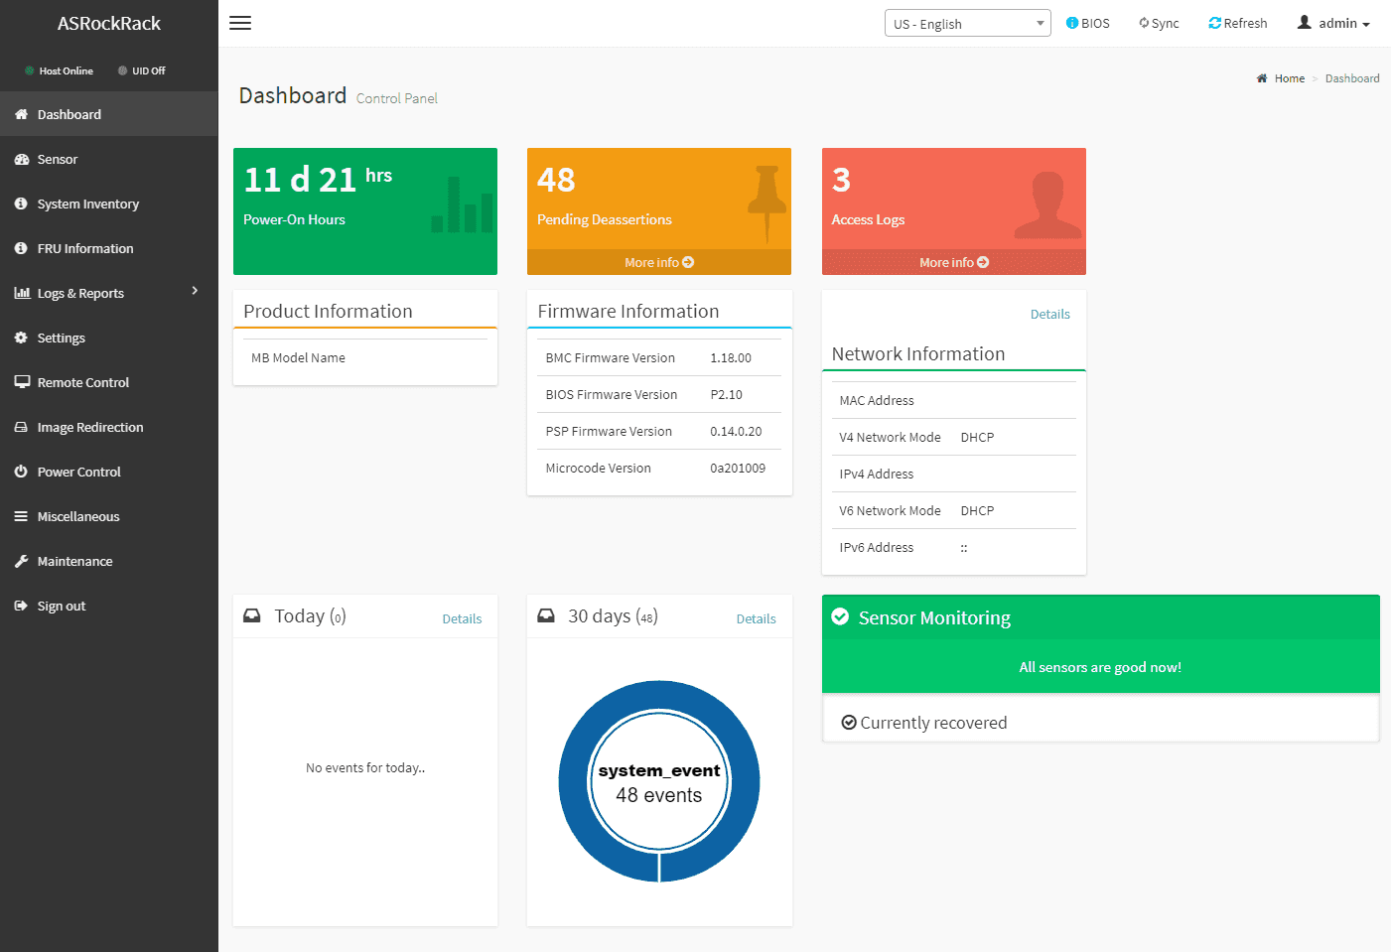Open Network Information Details link
Screen dimensions: 1391x952
(1049, 314)
